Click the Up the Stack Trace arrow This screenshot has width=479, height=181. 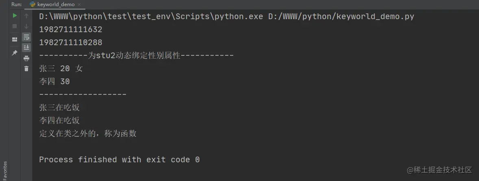pos(26,15)
